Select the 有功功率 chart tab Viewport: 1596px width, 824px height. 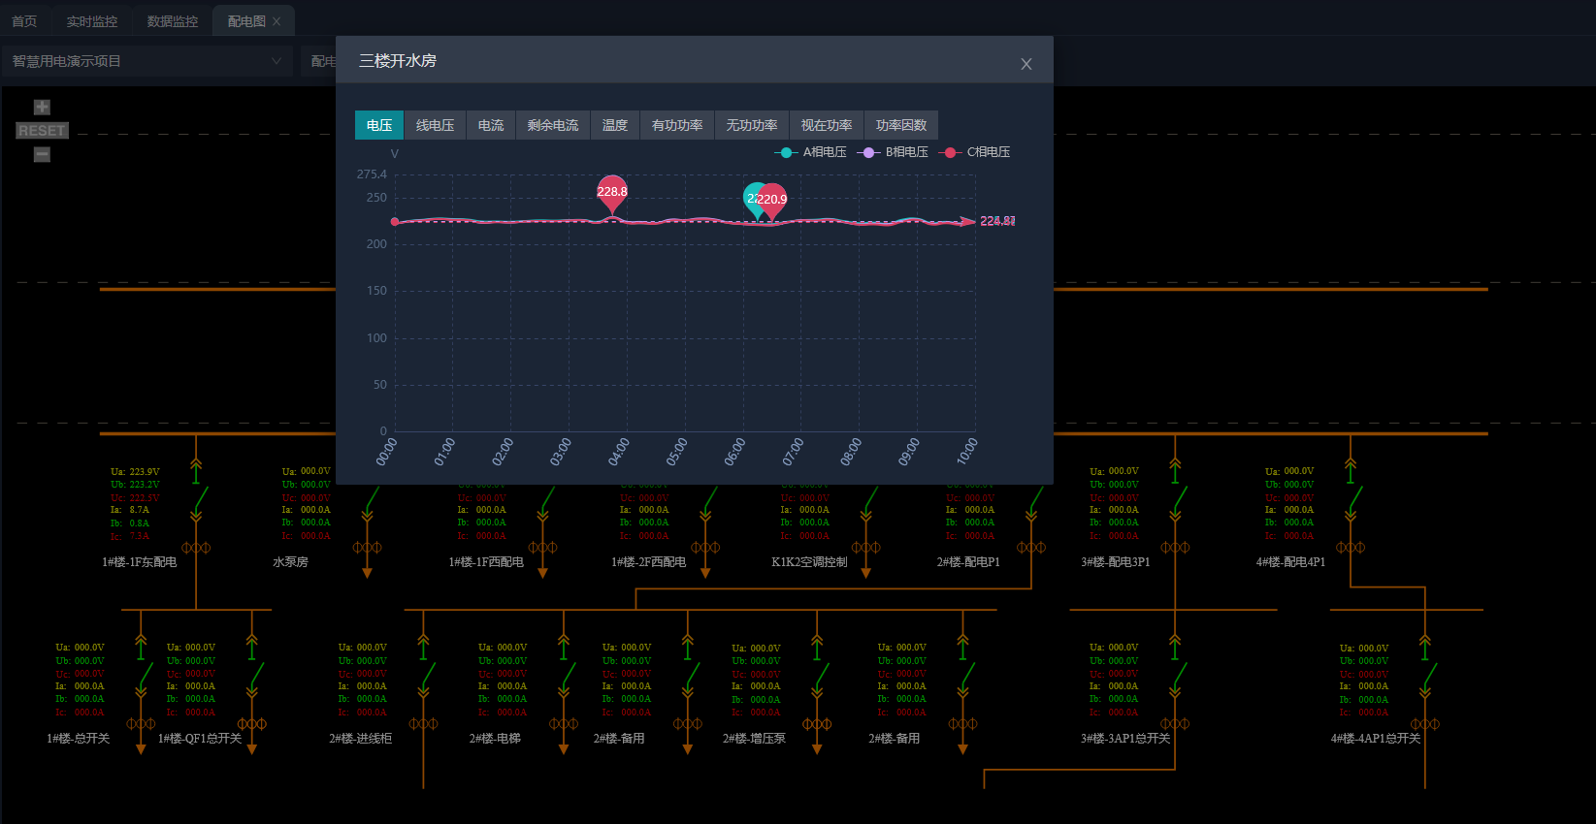pyautogui.click(x=677, y=125)
